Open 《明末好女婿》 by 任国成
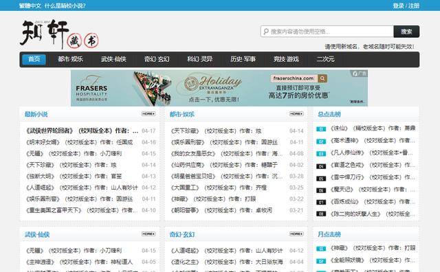The height and width of the screenshot is (272, 440). tap(79, 142)
